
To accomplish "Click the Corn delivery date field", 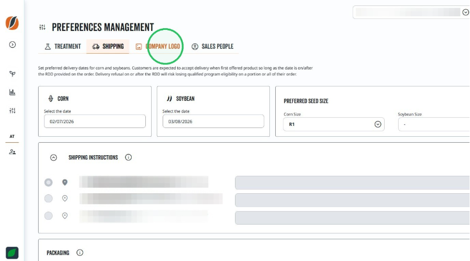I will point(95,122).
